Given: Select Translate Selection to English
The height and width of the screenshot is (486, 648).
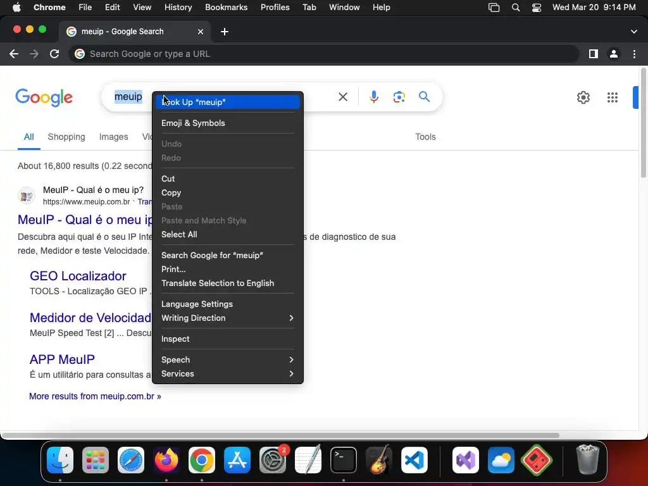Looking at the screenshot, I should [x=228, y=283].
